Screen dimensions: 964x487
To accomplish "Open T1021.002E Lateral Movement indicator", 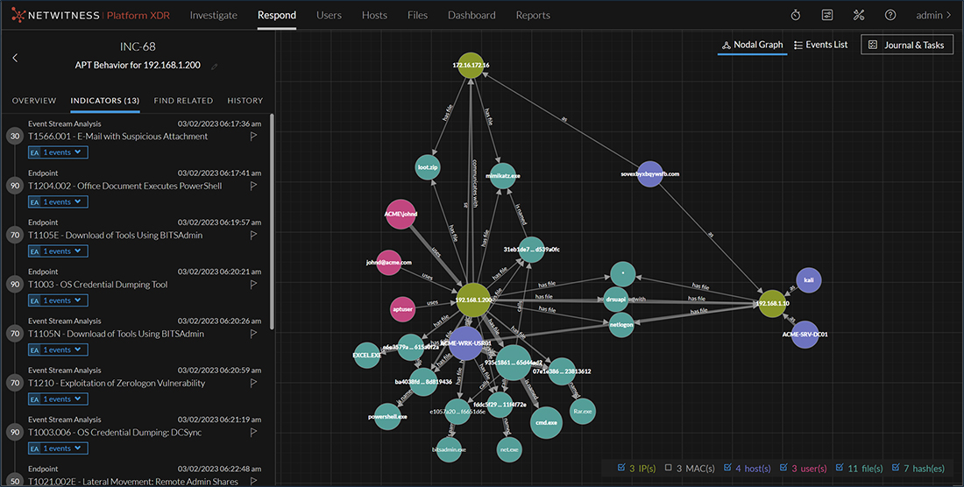I will pyautogui.click(x=133, y=482).
